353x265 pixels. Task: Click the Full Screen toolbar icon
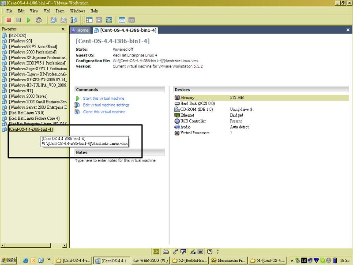pyautogui.click(x=109, y=20)
